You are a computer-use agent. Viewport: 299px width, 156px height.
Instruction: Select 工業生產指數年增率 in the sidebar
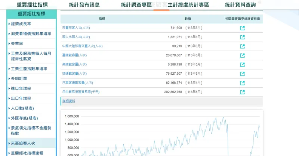tap(31, 69)
